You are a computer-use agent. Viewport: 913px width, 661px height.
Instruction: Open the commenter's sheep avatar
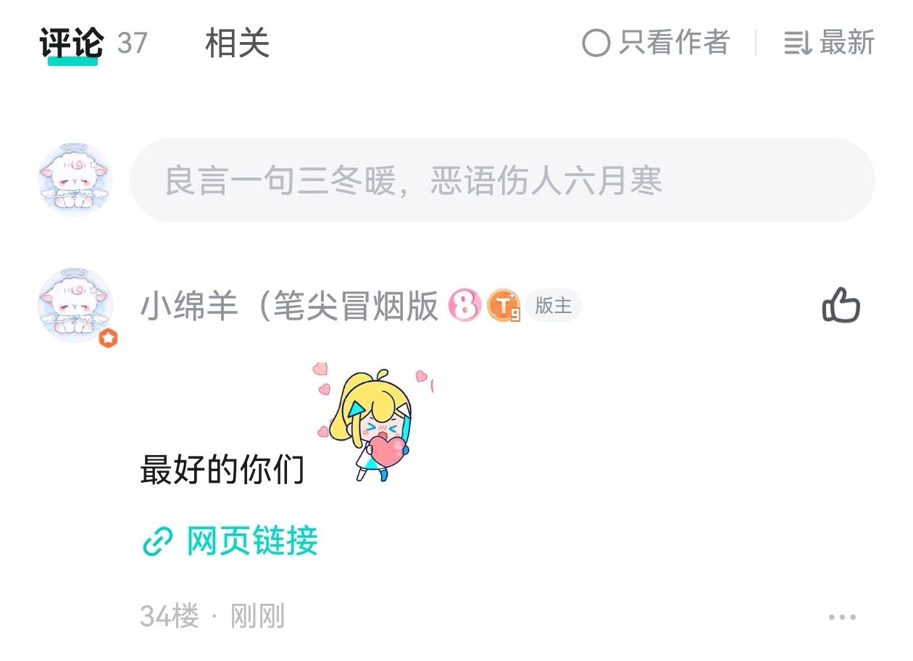click(75, 306)
